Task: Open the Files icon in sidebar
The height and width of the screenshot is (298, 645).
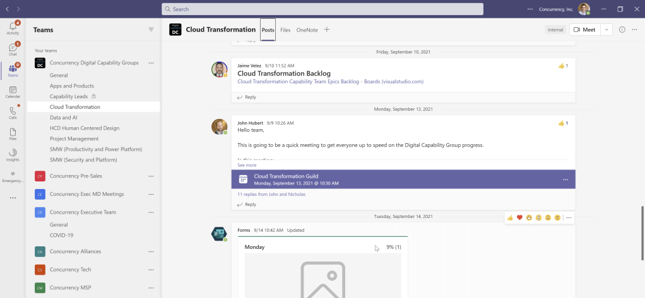Action: coord(13,134)
